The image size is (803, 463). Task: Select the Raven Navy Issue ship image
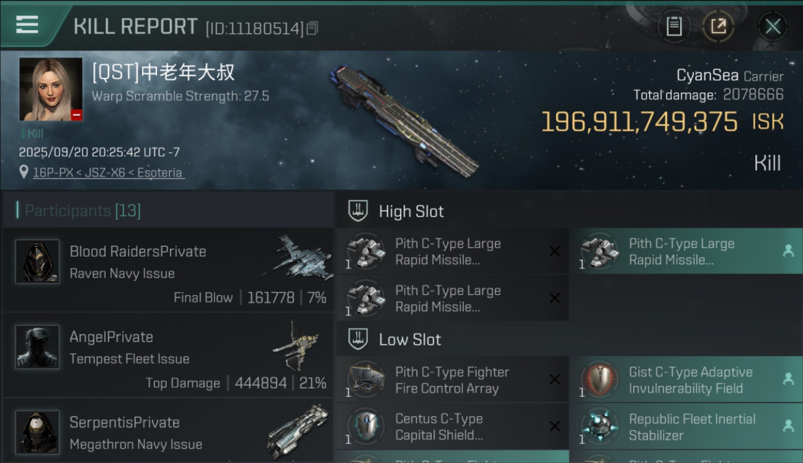tap(297, 257)
